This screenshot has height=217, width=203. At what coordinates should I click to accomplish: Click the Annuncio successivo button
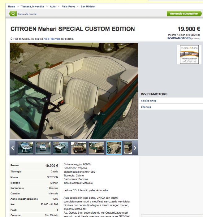(x=184, y=14)
